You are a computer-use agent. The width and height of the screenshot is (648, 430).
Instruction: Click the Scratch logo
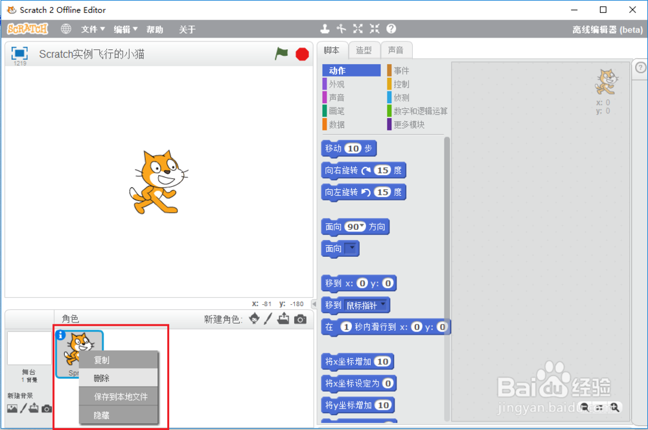[x=28, y=29]
